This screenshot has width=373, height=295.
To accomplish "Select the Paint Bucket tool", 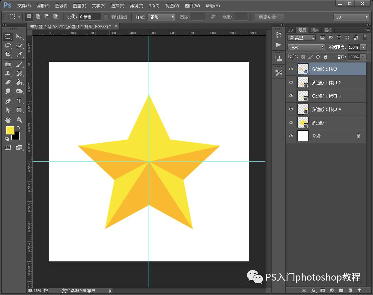I will pyautogui.click(x=19, y=82).
